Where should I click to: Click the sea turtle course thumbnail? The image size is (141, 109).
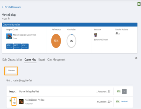tap(9, 36)
